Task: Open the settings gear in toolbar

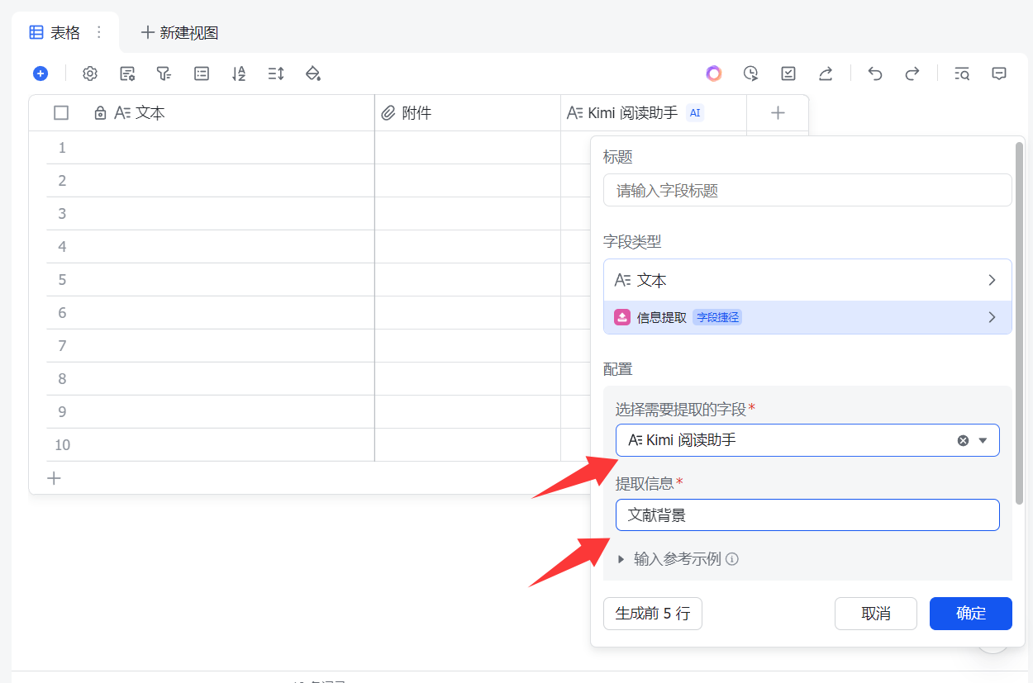Action: pyautogui.click(x=90, y=74)
